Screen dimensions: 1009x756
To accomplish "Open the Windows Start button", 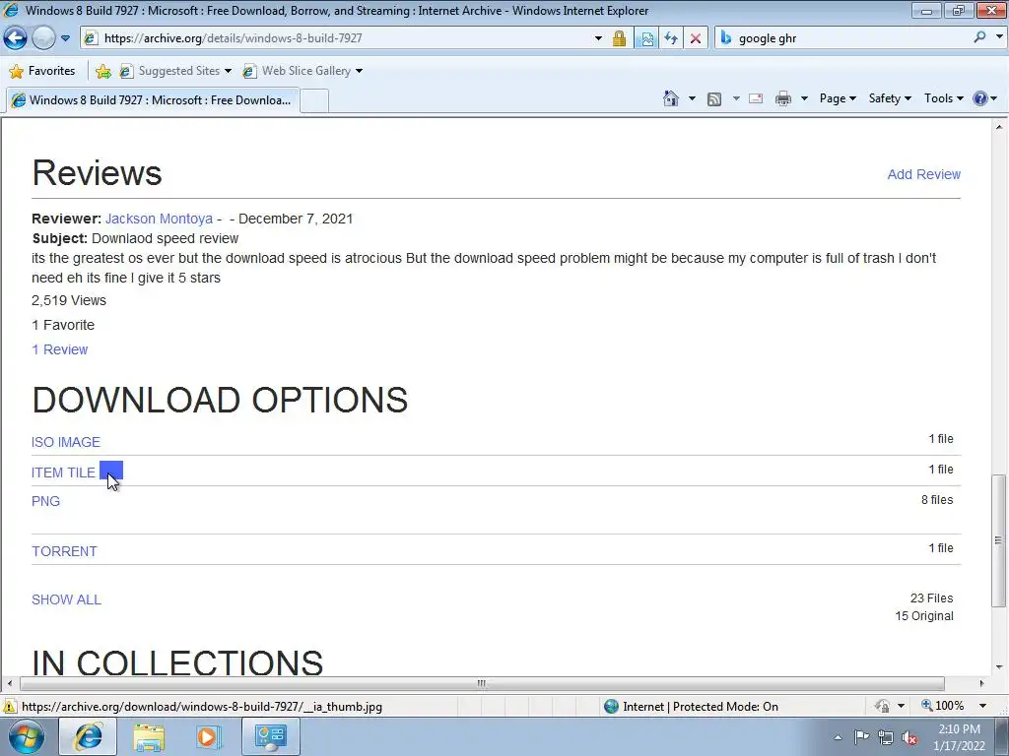I will 27,736.
